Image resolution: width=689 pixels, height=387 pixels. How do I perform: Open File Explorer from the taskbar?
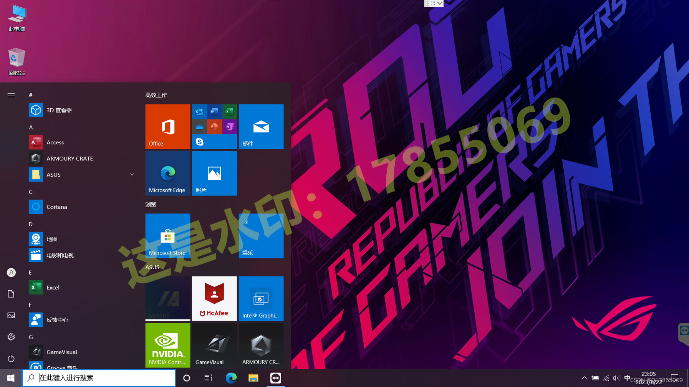[253, 378]
